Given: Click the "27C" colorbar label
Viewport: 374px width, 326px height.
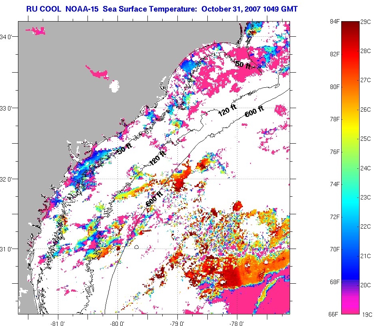Looking at the screenshot, I should (x=366, y=80).
